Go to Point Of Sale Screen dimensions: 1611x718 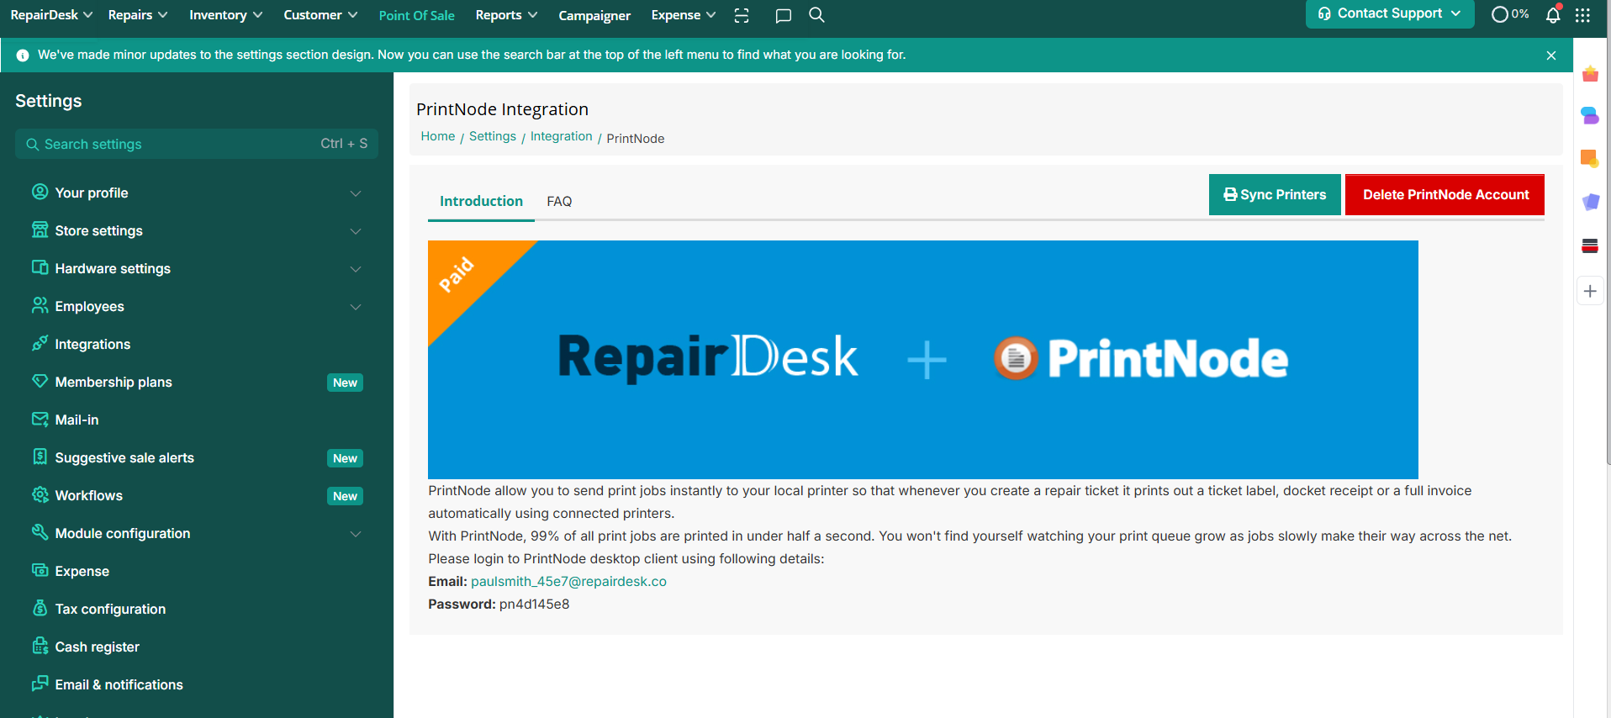pyautogui.click(x=416, y=15)
